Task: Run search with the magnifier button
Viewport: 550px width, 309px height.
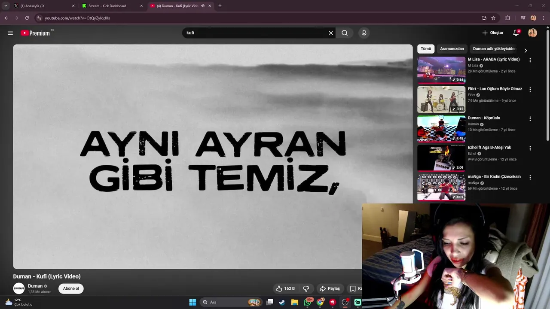Action: click(345, 33)
